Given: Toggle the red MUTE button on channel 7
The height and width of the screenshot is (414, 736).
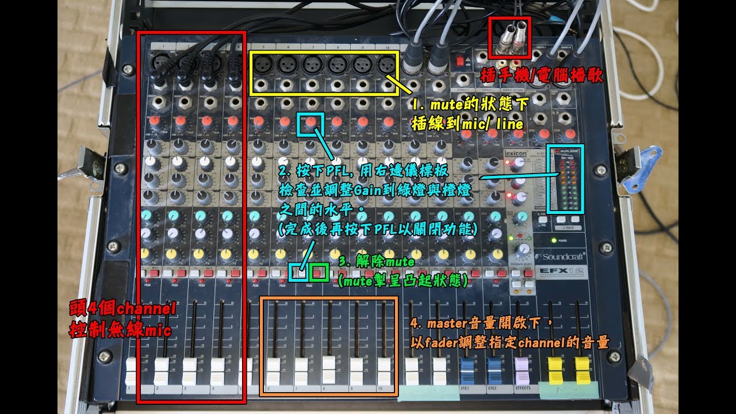Looking at the screenshot, I should [x=317, y=273].
